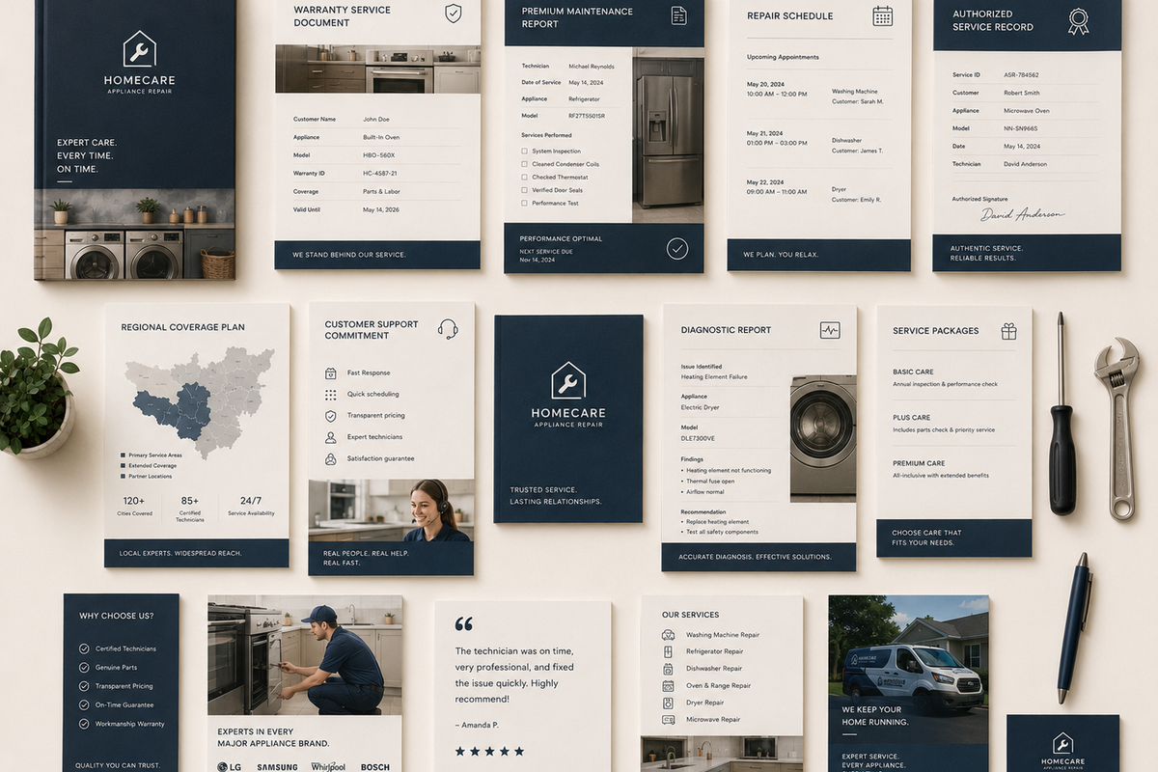Tick the Checked Thermostat checkbox
This screenshot has width=1158, height=772.
[x=524, y=178]
